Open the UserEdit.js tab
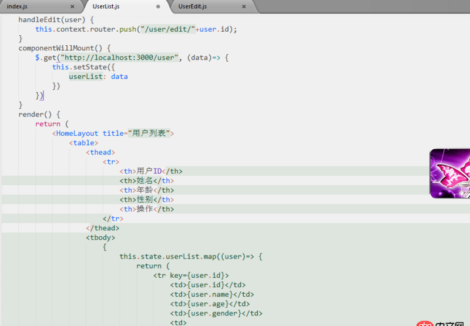 pos(193,6)
